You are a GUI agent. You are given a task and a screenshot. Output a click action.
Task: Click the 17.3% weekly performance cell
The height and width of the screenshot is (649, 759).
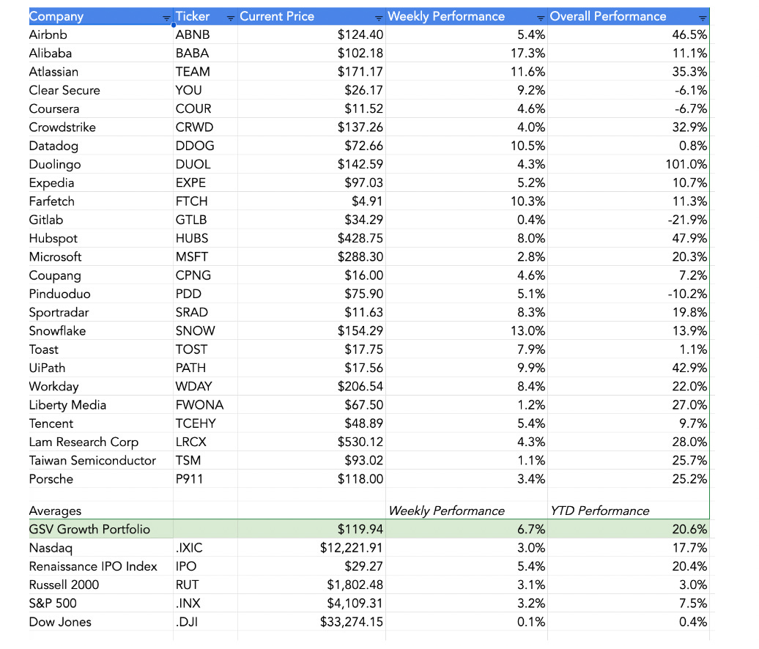466,53
